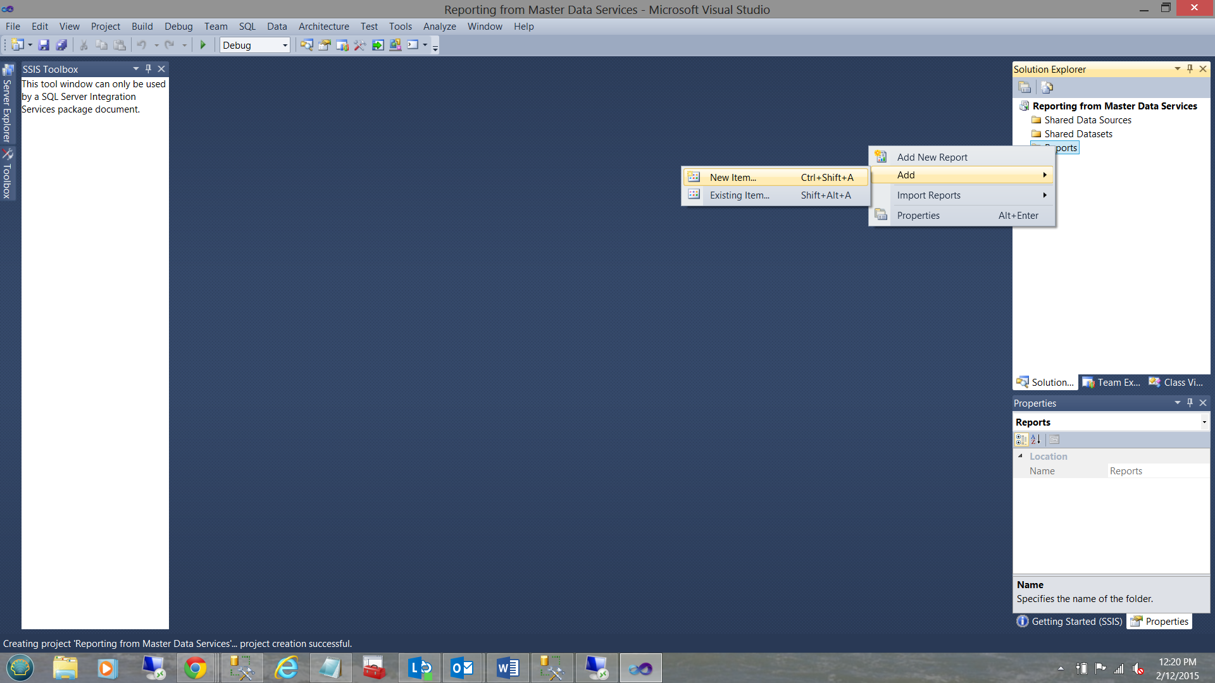
Task: Click the Categorized view icon in Properties
Action: pyautogui.click(x=1021, y=440)
